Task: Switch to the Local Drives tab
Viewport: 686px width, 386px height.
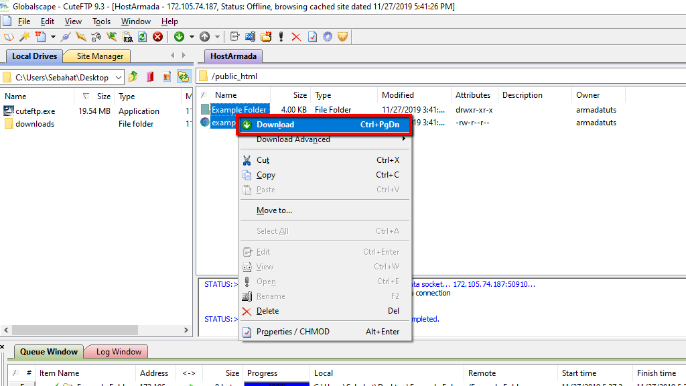Action: pyautogui.click(x=34, y=56)
